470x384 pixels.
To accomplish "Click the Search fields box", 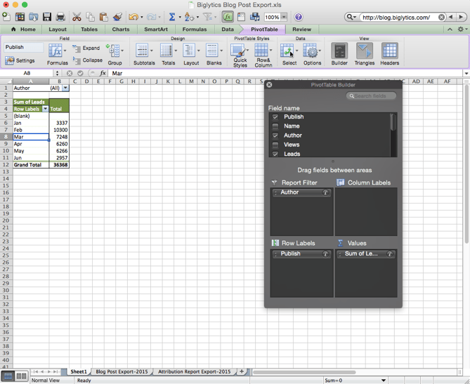I will coord(372,96).
